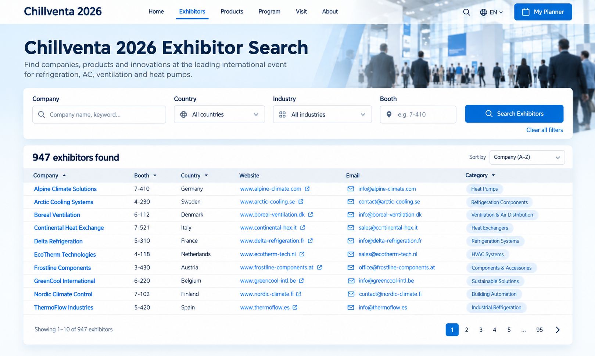Open the Home menu item

pyautogui.click(x=156, y=11)
